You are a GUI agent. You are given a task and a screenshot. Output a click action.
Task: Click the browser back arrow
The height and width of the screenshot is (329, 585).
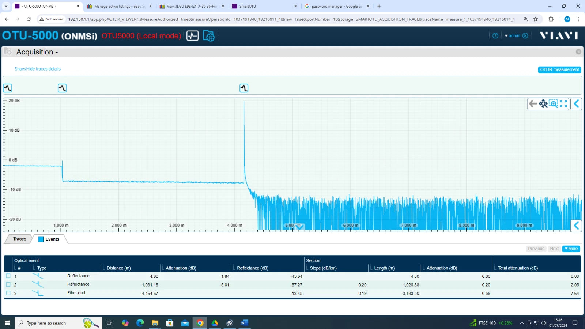click(x=7, y=19)
